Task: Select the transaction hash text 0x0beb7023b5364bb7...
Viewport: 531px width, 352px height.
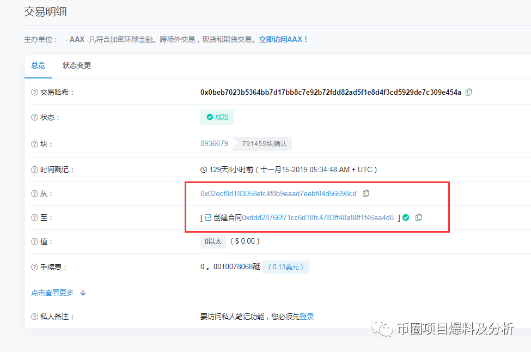Action: (331, 92)
